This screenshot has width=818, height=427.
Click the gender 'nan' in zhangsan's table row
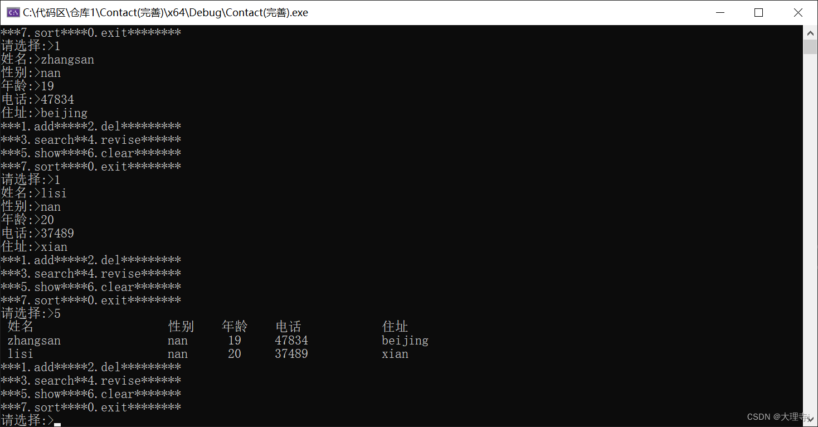pyautogui.click(x=178, y=341)
